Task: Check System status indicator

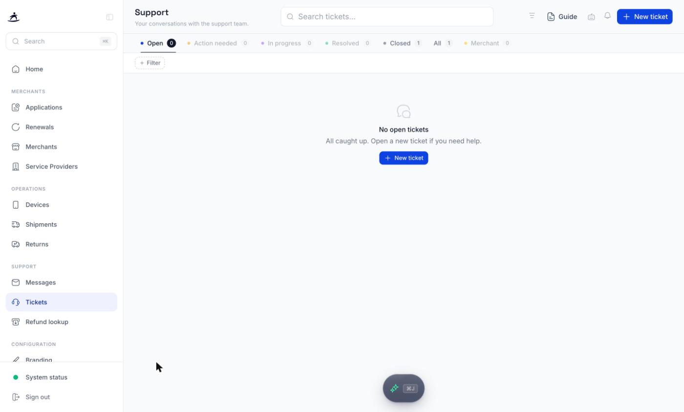Action: point(62,377)
